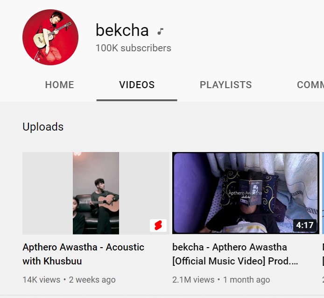Click the music note artist badge
Image resolution: width=324 pixels, height=298 pixels.
(x=160, y=31)
